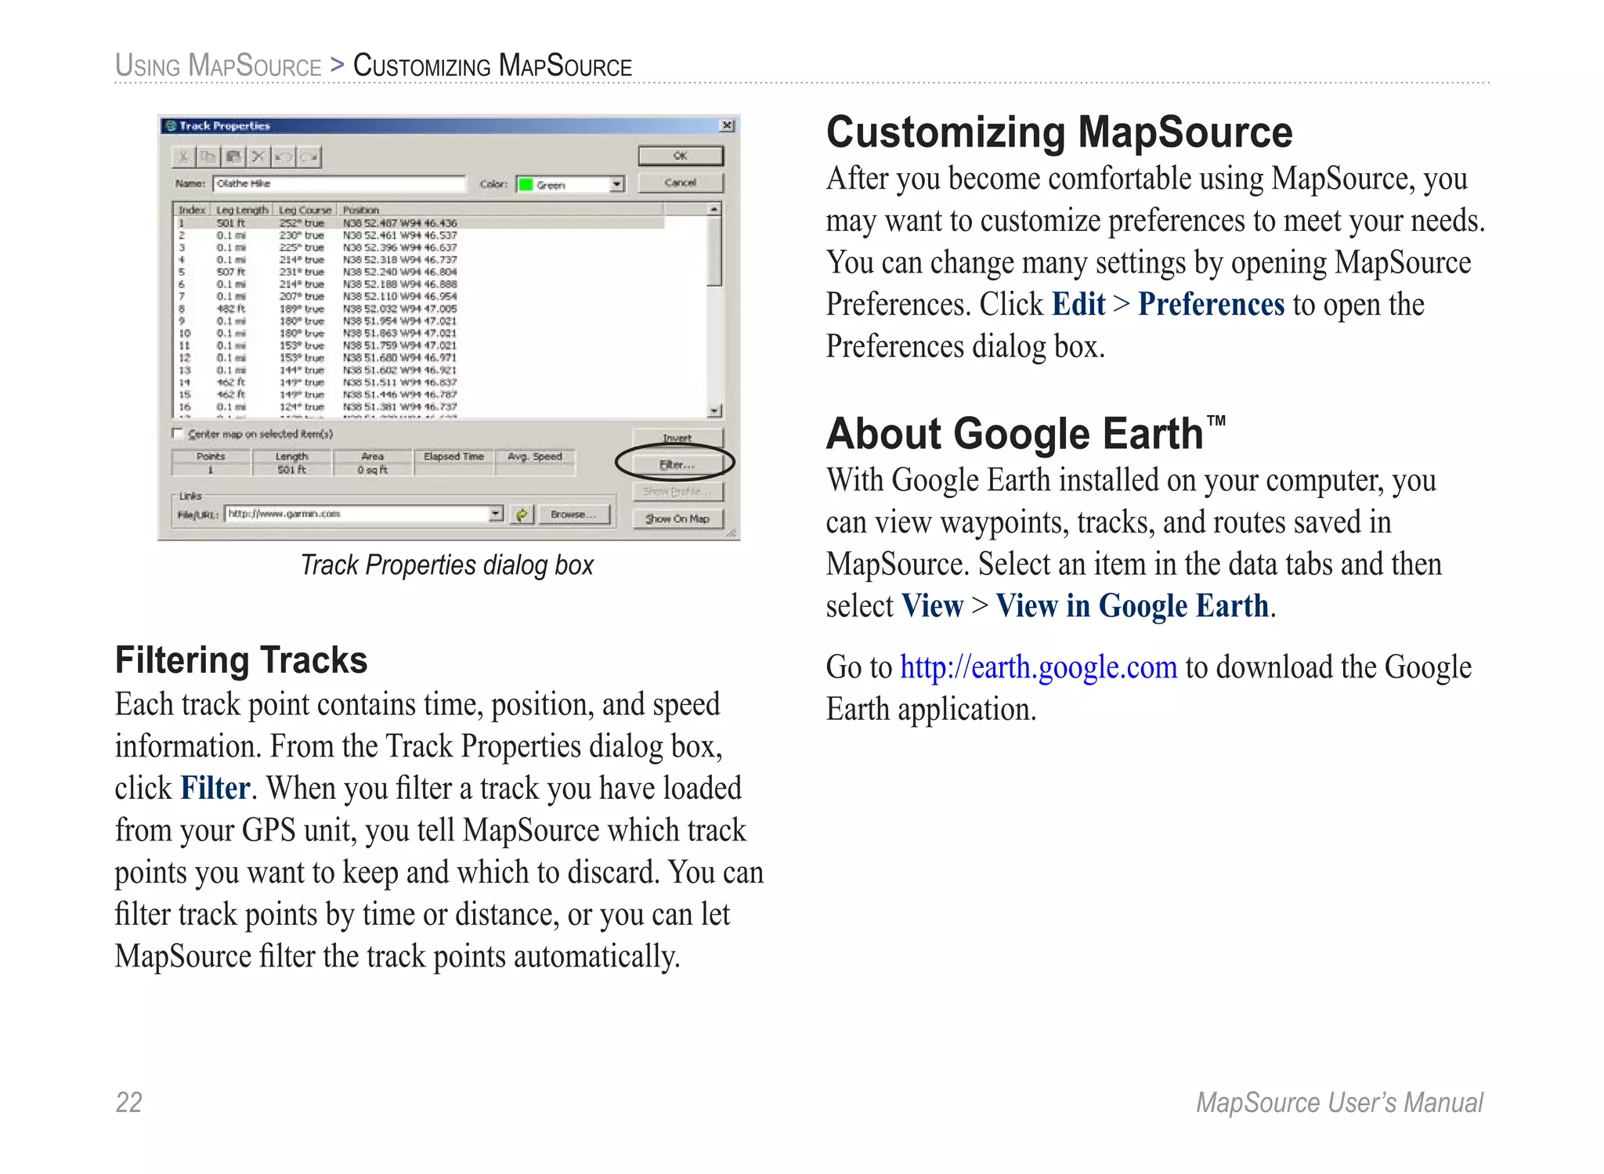Click the Customizing MapSource heading
This screenshot has width=1604, height=1174.
click(x=1059, y=132)
